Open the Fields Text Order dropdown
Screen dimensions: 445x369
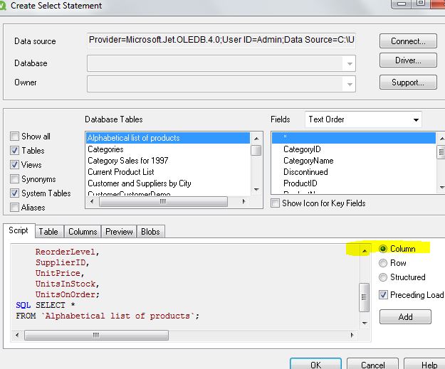[x=416, y=119]
